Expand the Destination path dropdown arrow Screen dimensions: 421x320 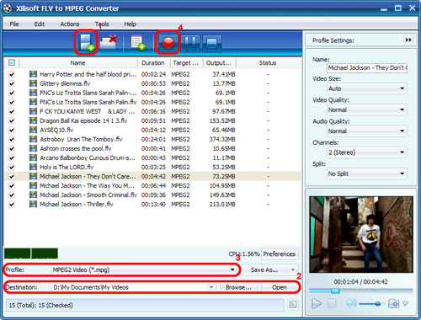click(x=211, y=287)
